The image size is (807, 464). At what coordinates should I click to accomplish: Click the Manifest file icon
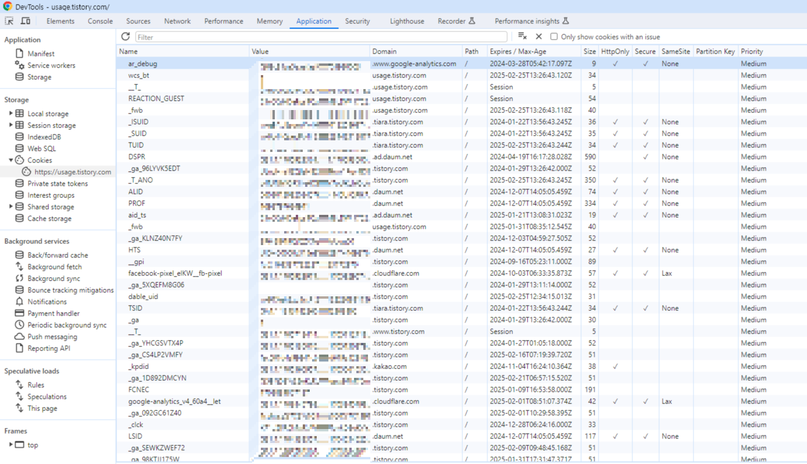[x=20, y=54]
